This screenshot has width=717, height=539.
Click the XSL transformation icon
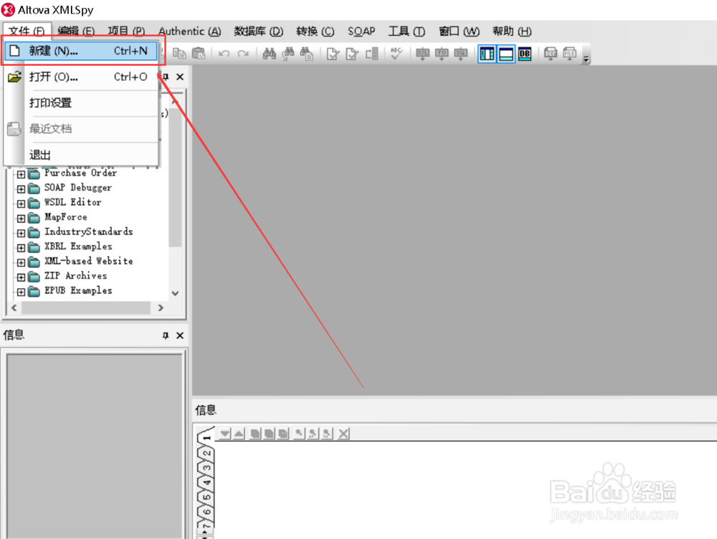point(422,54)
